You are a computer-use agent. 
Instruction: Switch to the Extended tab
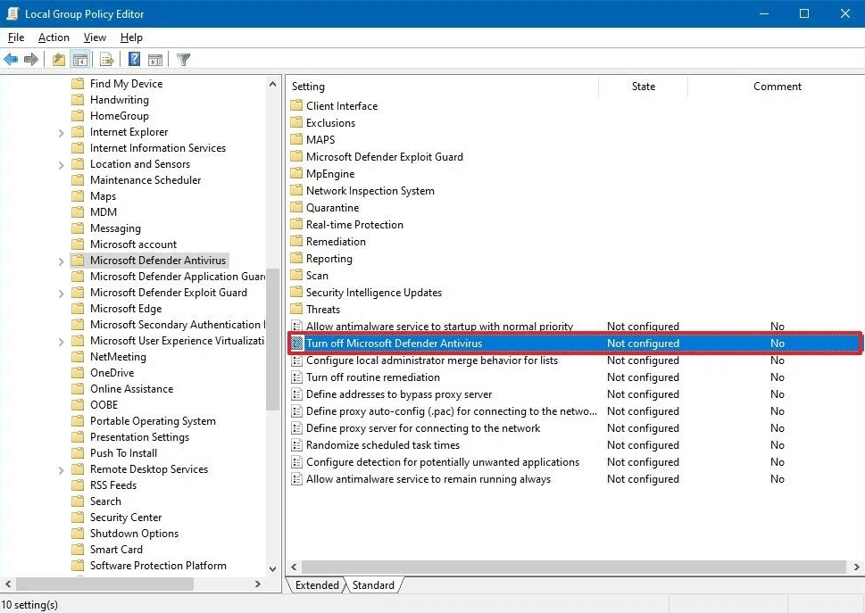click(317, 584)
